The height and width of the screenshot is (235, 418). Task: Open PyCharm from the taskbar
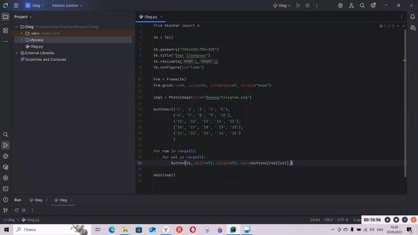point(233,229)
